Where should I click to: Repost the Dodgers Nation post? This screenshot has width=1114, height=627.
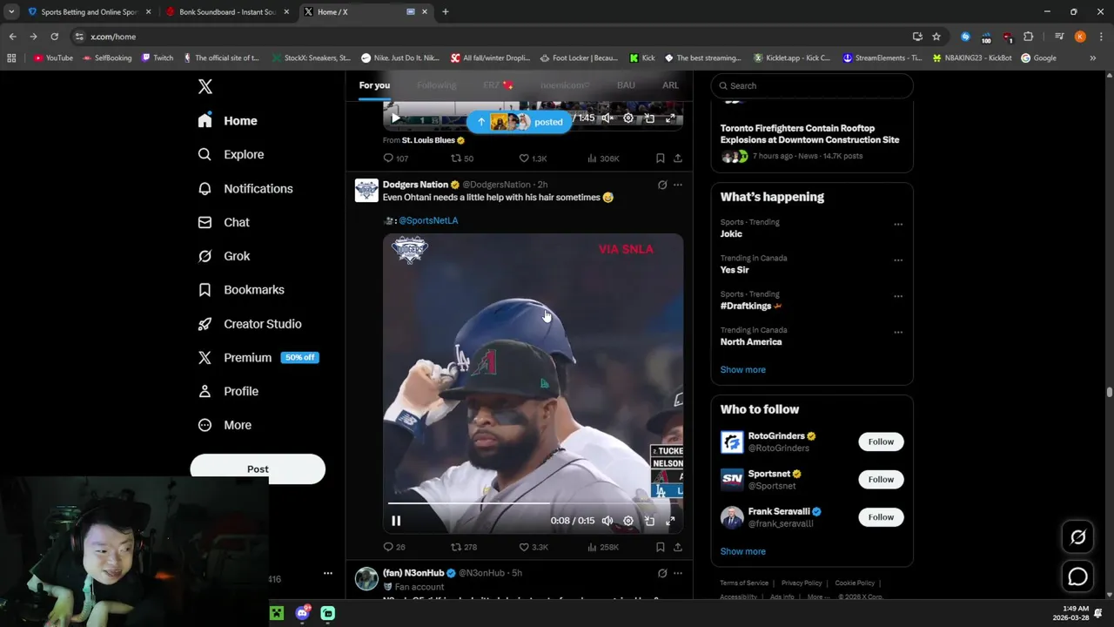point(463,547)
